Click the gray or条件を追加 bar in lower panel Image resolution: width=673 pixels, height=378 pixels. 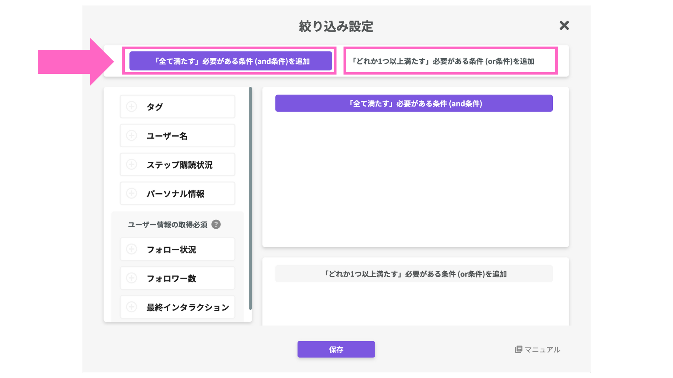coord(414,274)
